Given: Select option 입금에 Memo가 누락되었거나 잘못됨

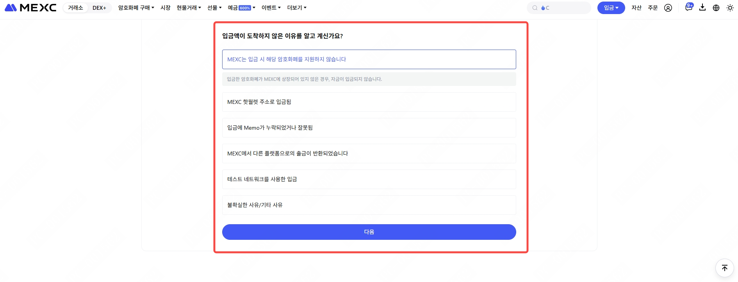Looking at the screenshot, I should [x=369, y=128].
